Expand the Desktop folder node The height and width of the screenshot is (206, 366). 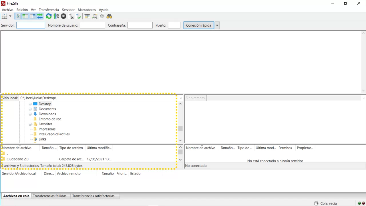click(x=30, y=104)
